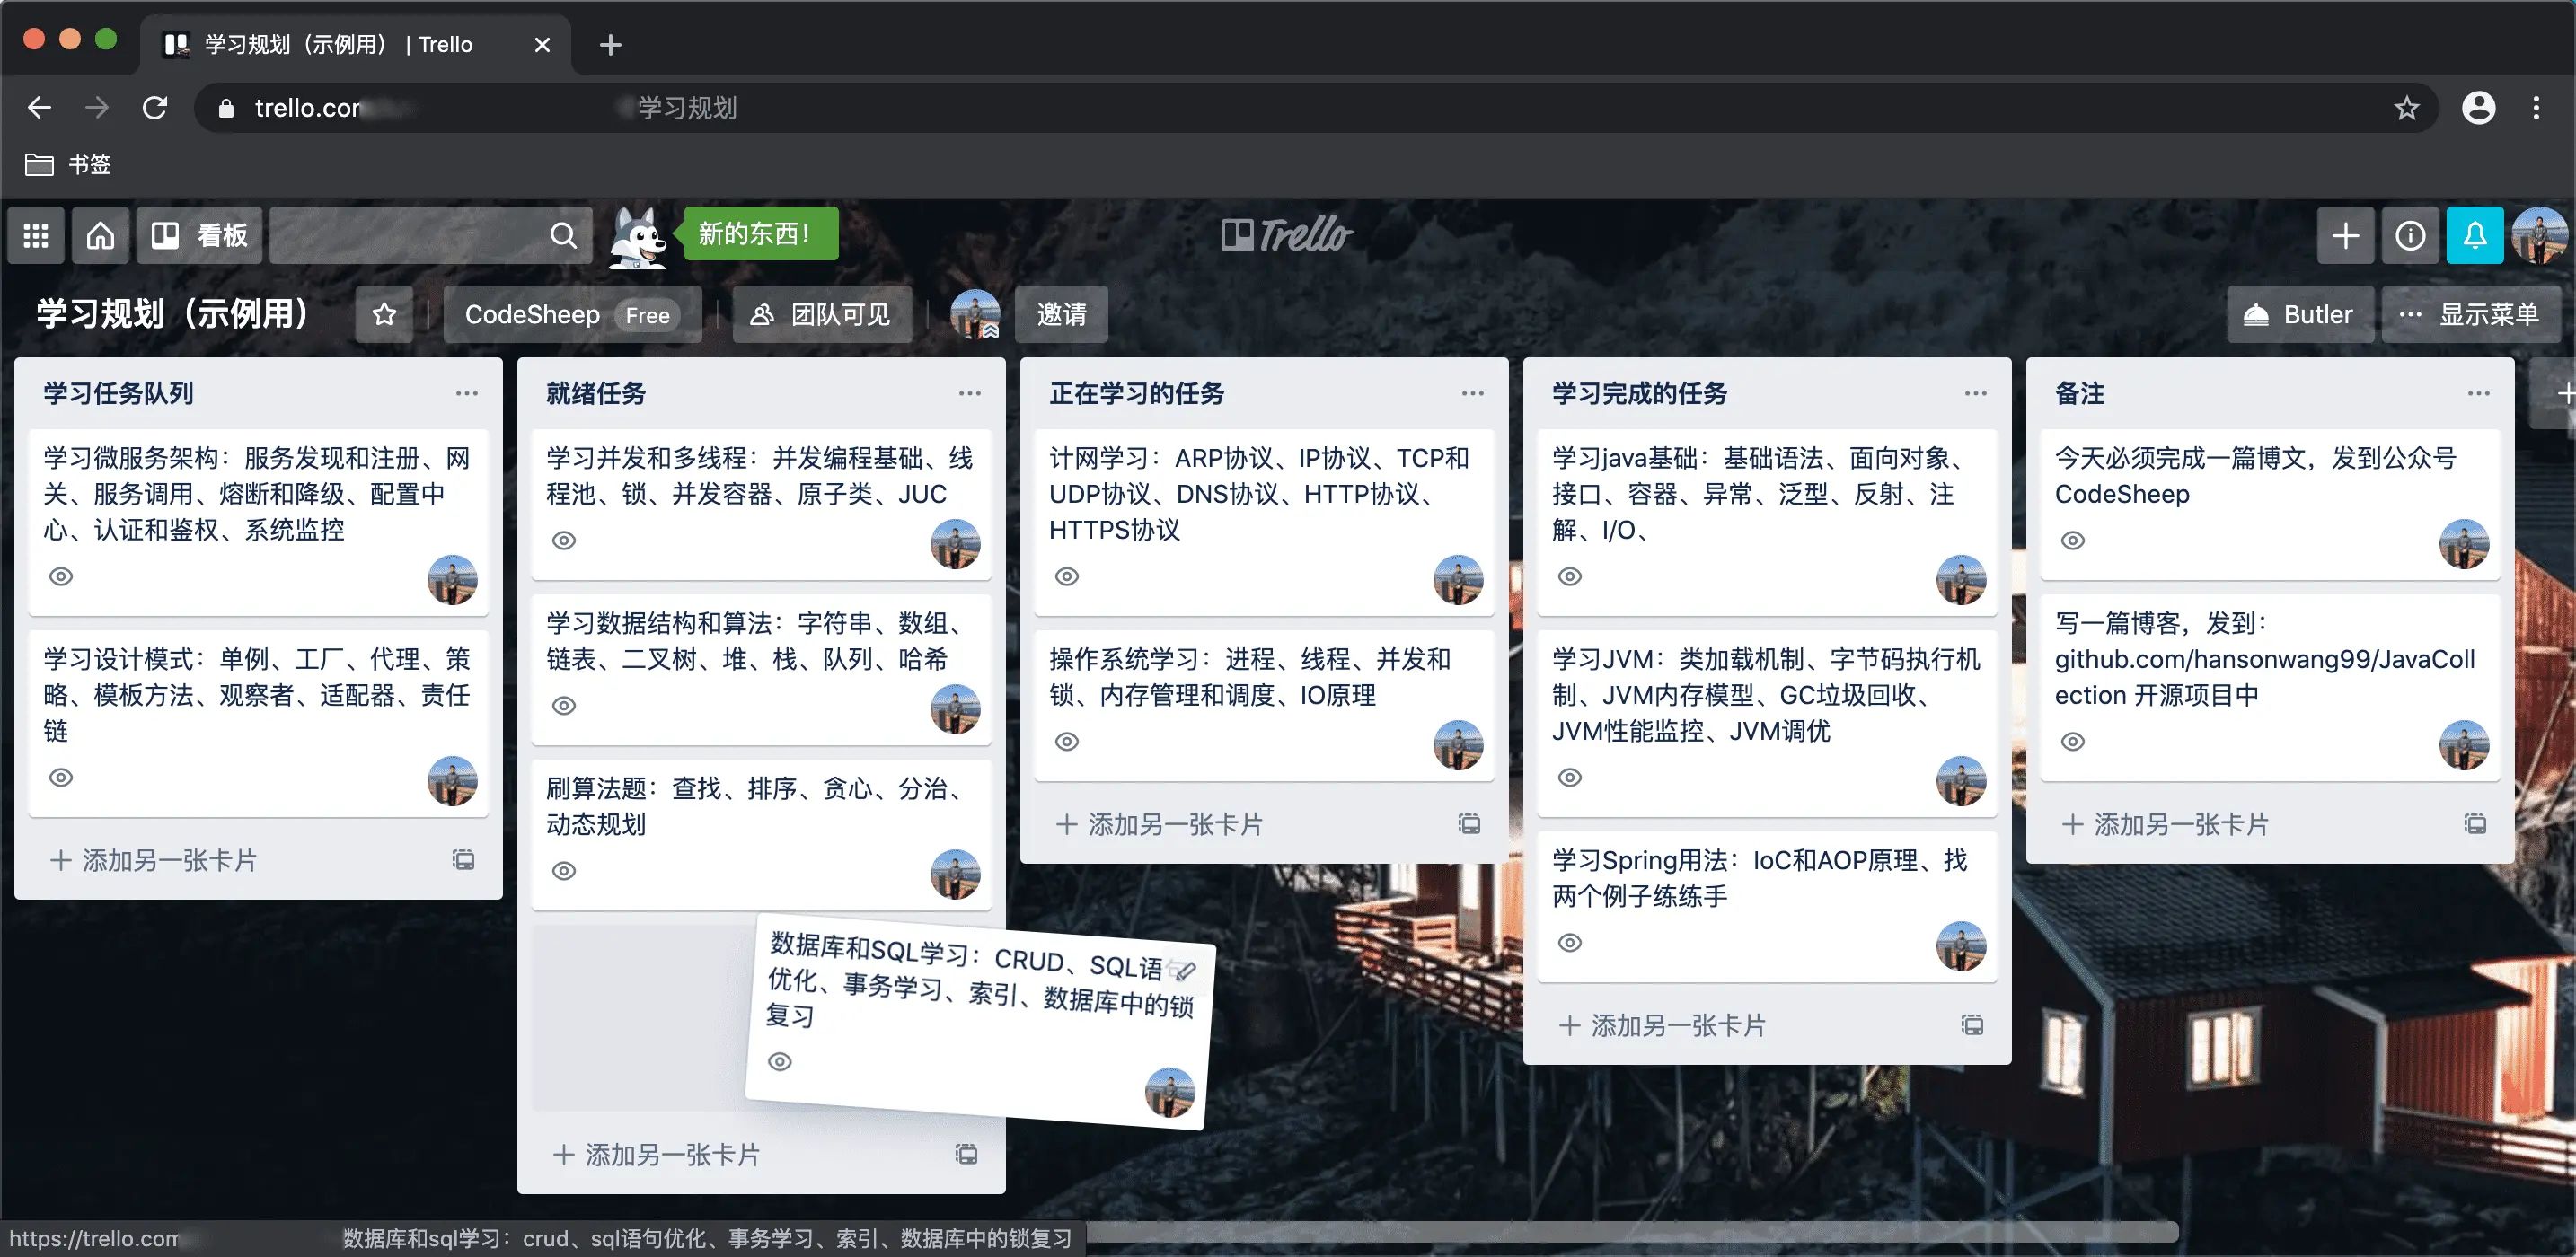Open the 看板 boards menu
2576x1257 pixels.
point(200,235)
